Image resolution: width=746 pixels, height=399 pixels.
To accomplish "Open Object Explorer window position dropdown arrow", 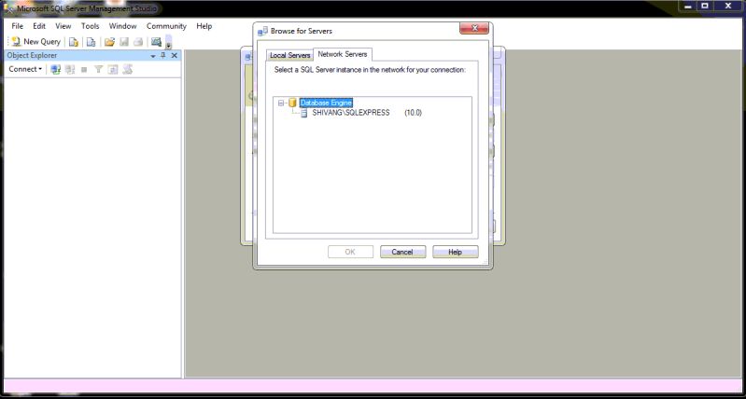I will coord(153,56).
